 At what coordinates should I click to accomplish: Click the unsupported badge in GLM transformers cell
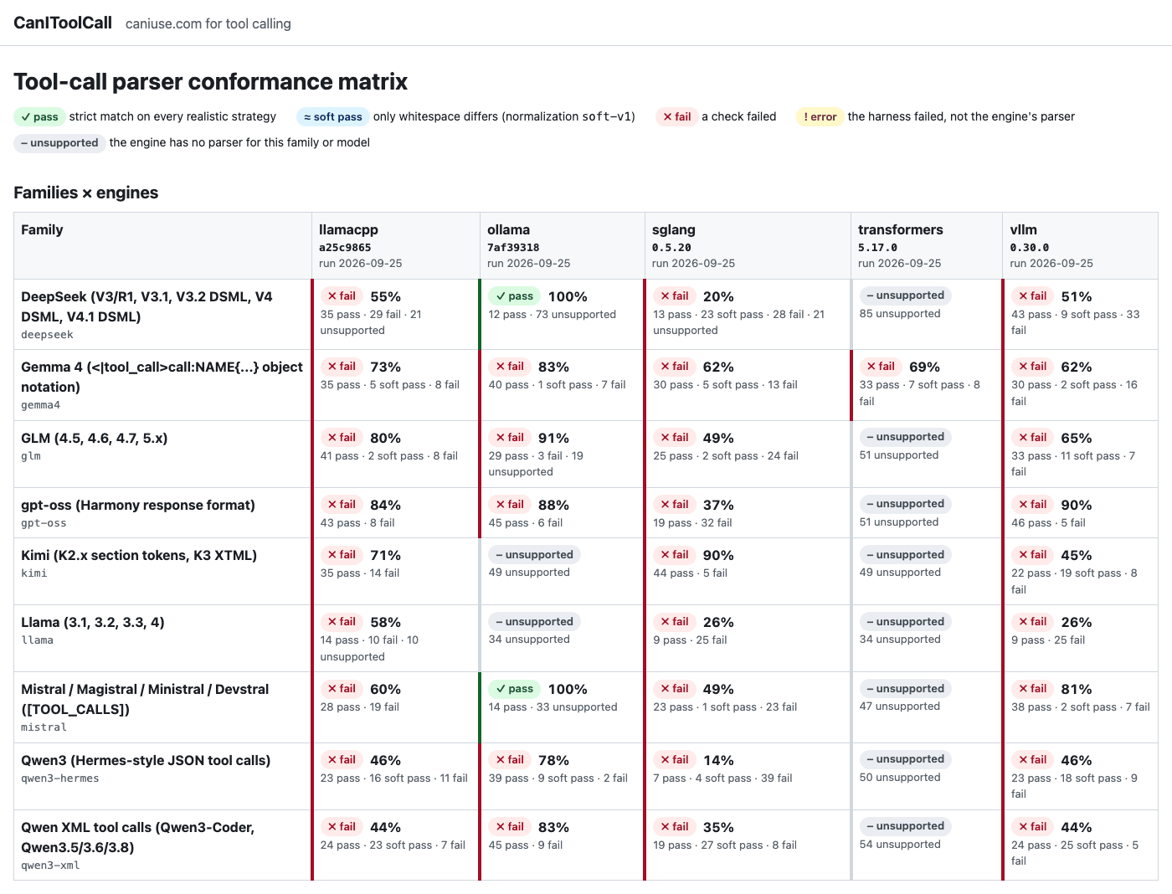click(x=905, y=437)
